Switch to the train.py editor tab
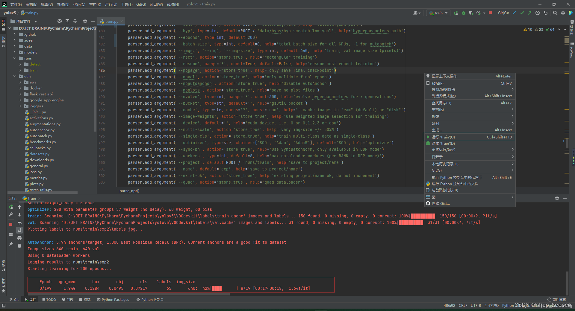This screenshot has width=575, height=311. (x=111, y=22)
